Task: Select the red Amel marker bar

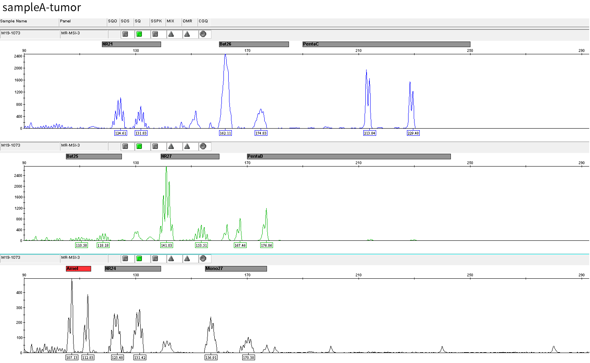Action: click(78, 269)
